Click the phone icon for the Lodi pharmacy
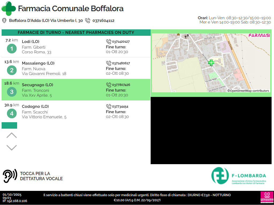274x205 pixels. [109, 42]
